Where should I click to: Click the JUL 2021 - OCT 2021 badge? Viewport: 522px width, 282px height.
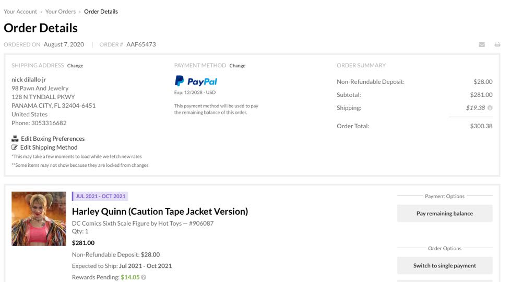tap(100, 197)
